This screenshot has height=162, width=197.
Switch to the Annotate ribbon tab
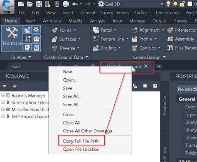pos(52,21)
